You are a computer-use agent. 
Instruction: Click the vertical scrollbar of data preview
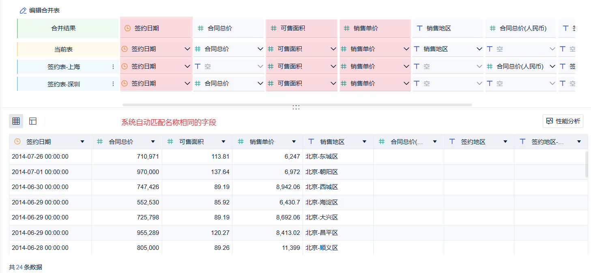[x=587, y=164]
